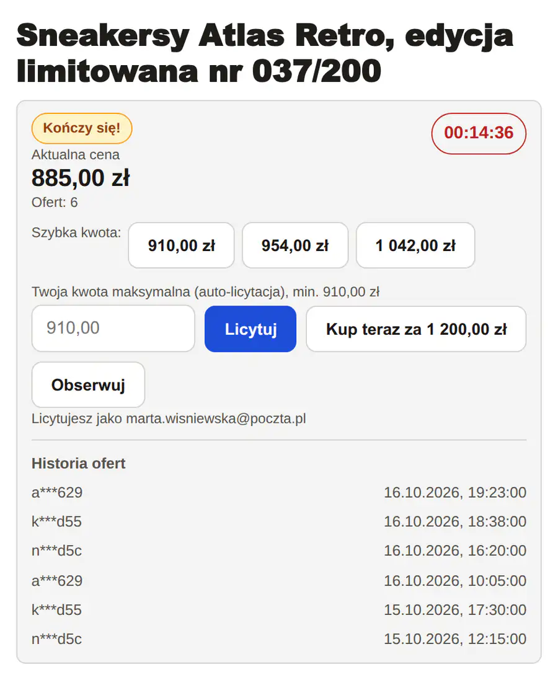Select bid by a***629 at 19:23:00
The image size is (558, 680).
click(x=279, y=493)
